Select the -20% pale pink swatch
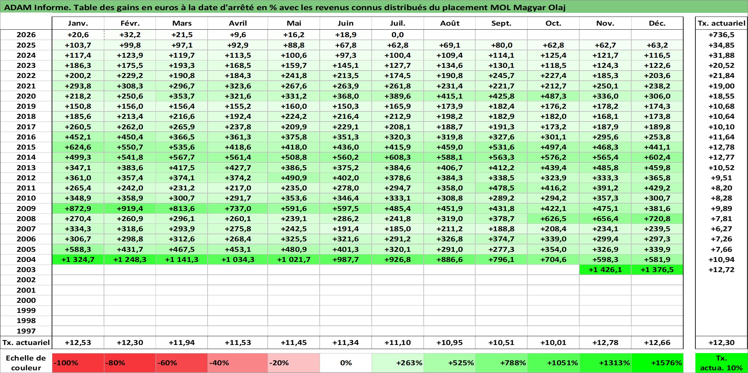The image size is (748, 373). coord(294,363)
